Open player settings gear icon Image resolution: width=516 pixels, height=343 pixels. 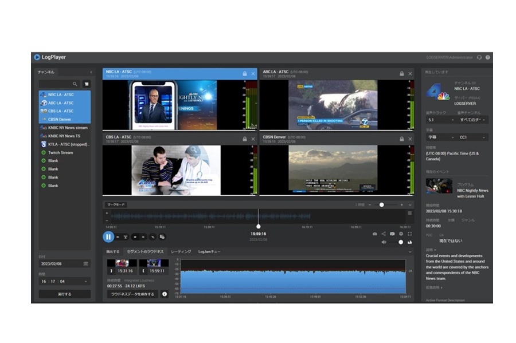[x=401, y=234]
